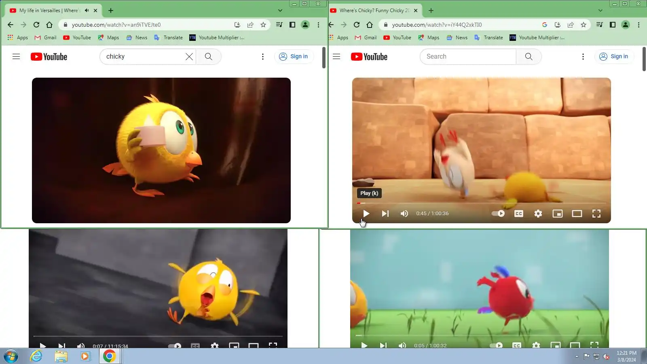Bookmark the an9iTVEJte0 page with the star

tap(263, 25)
